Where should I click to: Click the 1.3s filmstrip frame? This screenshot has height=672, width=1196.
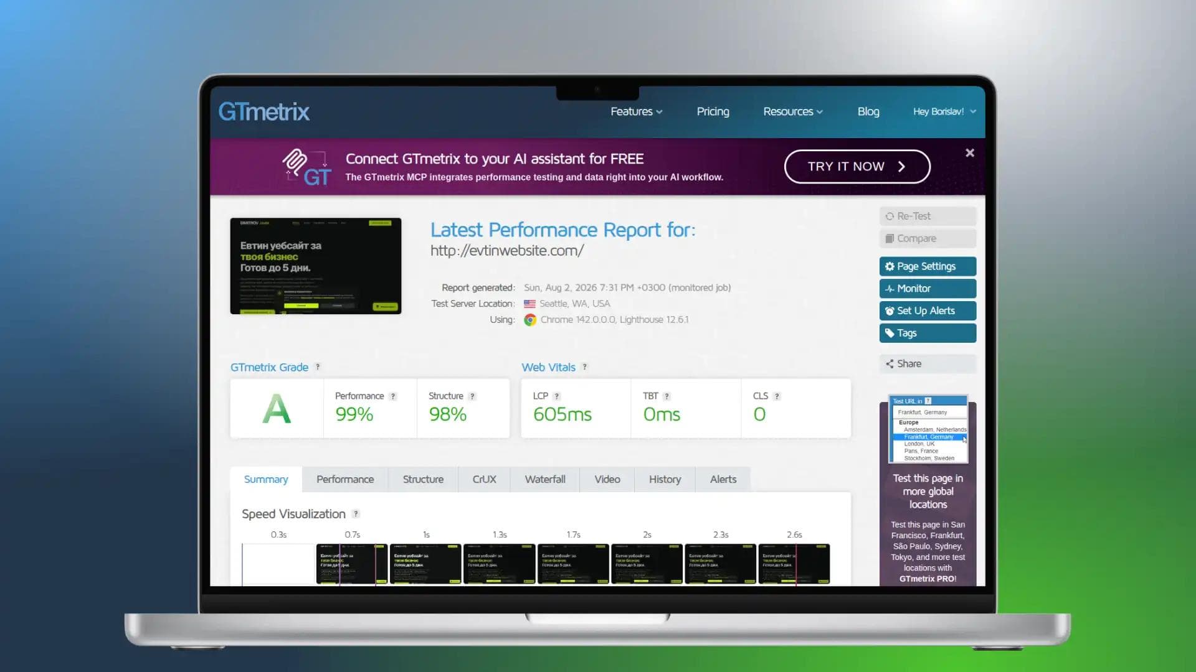500,564
